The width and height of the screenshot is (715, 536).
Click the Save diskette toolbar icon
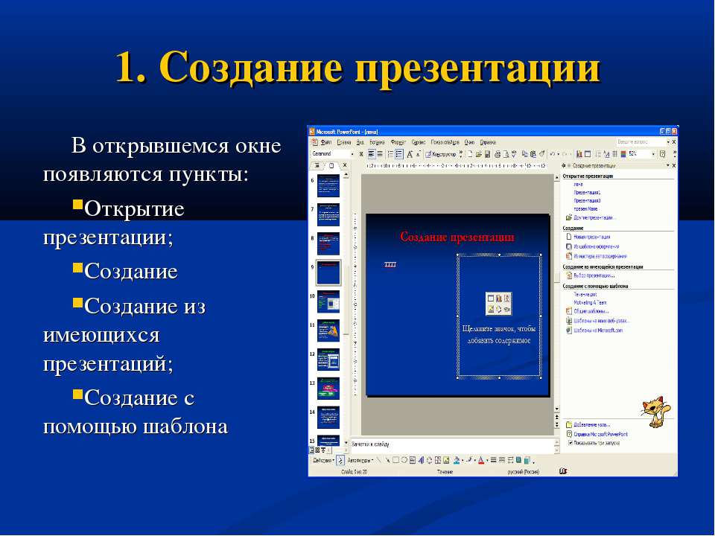487,155
